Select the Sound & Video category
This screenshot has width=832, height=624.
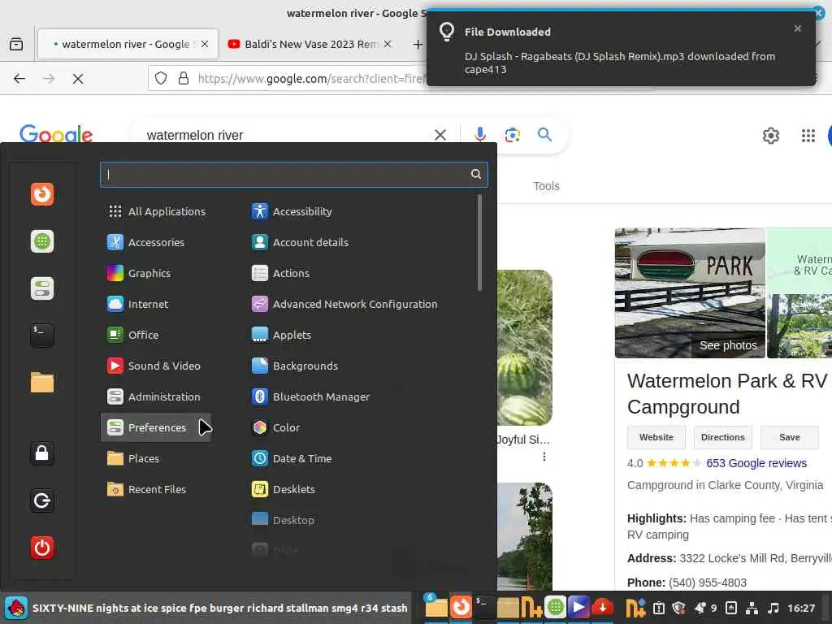tap(156, 366)
